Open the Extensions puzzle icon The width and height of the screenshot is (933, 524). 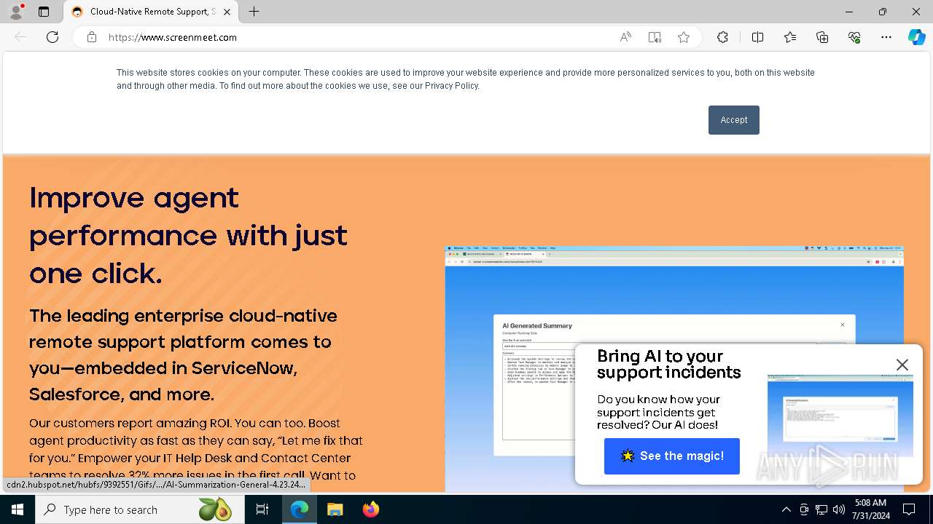click(x=722, y=37)
